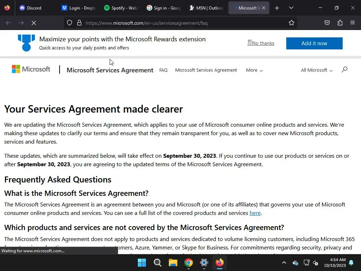
Task: Open the OneDrive cloud tray icon
Action: pyautogui.click(x=295, y=263)
